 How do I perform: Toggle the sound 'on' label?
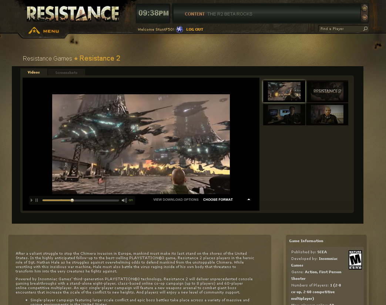[x=131, y=200]
